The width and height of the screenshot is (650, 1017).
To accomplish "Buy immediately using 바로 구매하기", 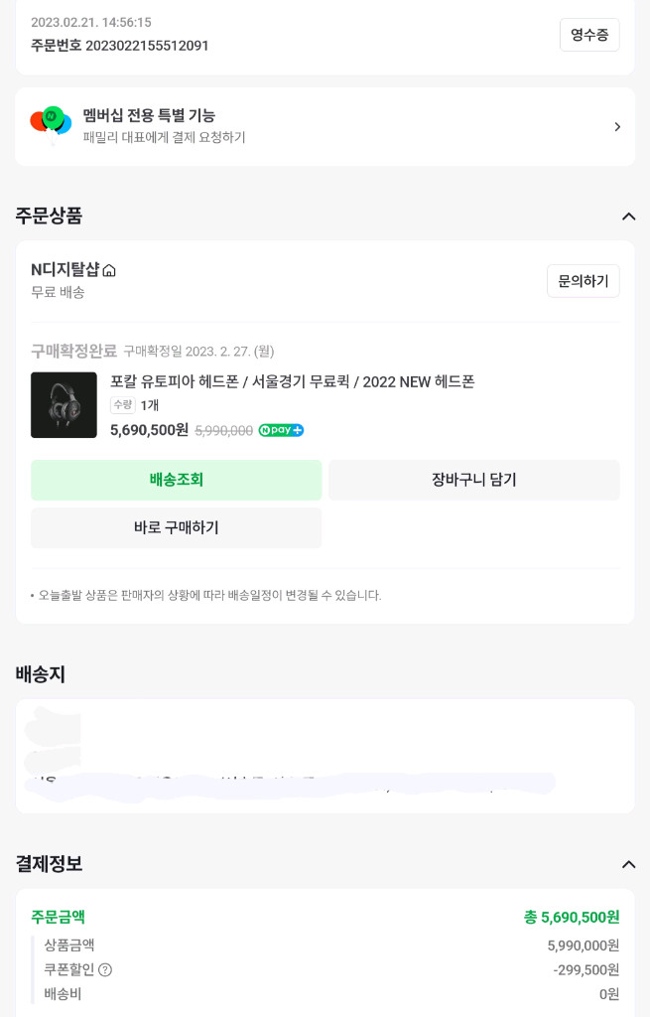I will pos(177,527).
